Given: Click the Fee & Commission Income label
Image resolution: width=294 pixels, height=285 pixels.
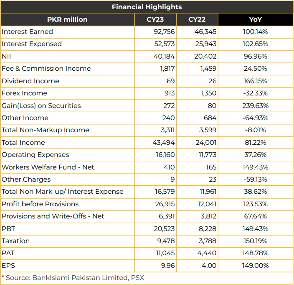Looking at the screenshot, I should (46, 68).
